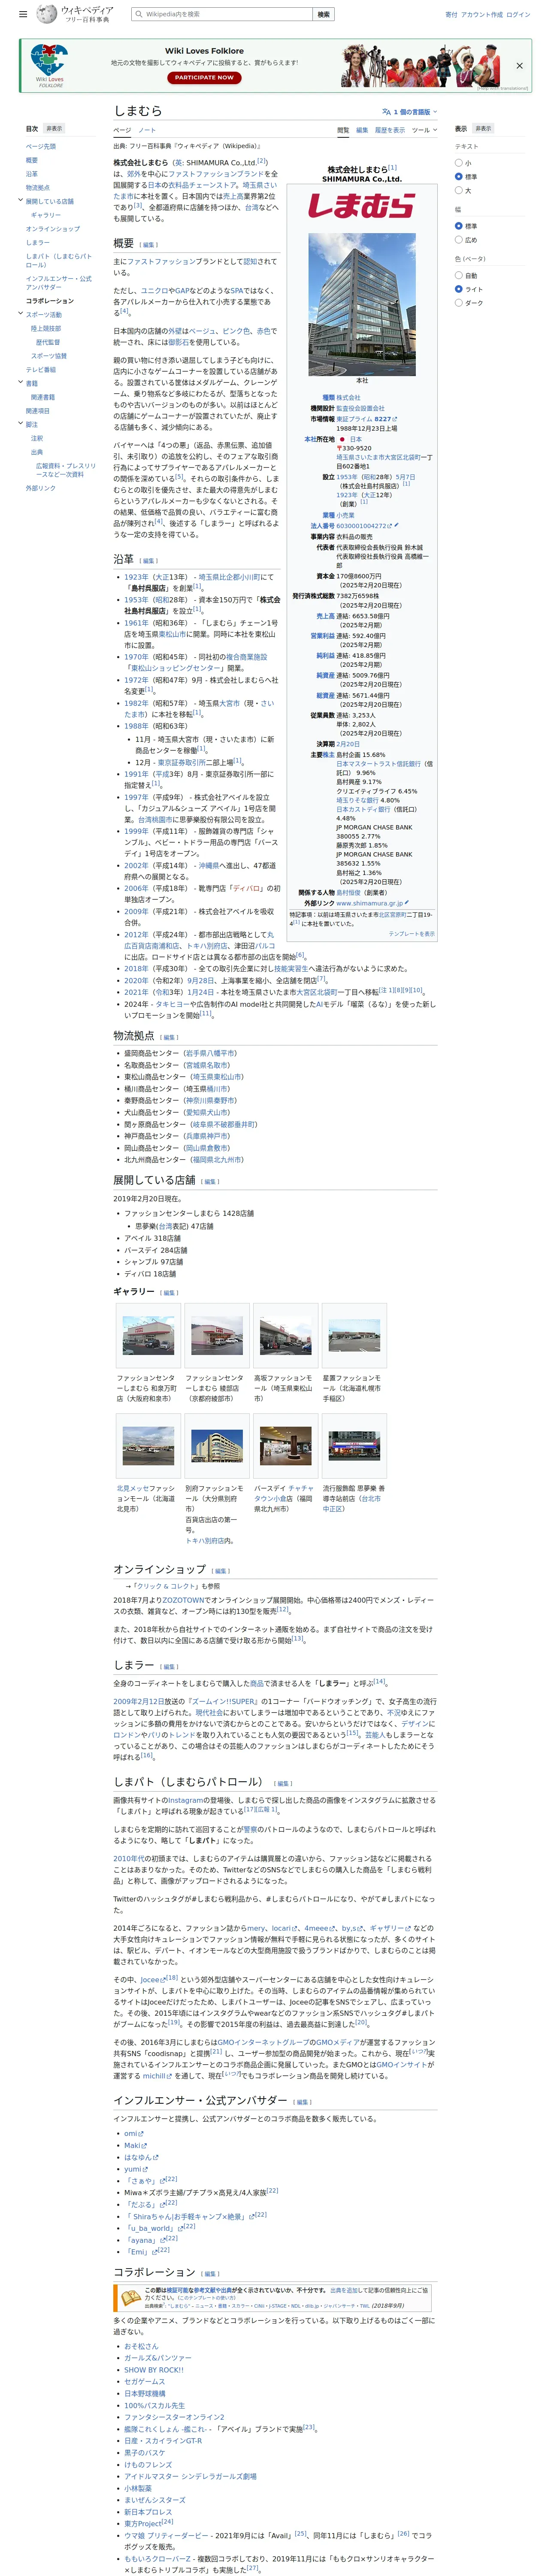Click the PARTICIPATE NOW button
Screen dimensions: 551x2576
click(x=204, y=77)
